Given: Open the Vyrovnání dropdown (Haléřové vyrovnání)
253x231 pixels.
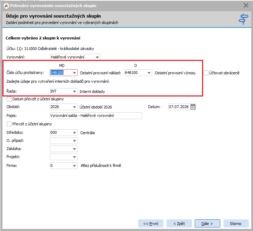Looking at the screenshot, I should tap(97, 57).
